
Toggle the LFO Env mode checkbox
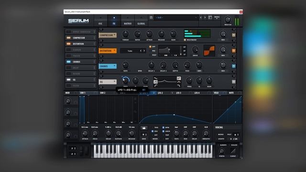click(153, 131)
